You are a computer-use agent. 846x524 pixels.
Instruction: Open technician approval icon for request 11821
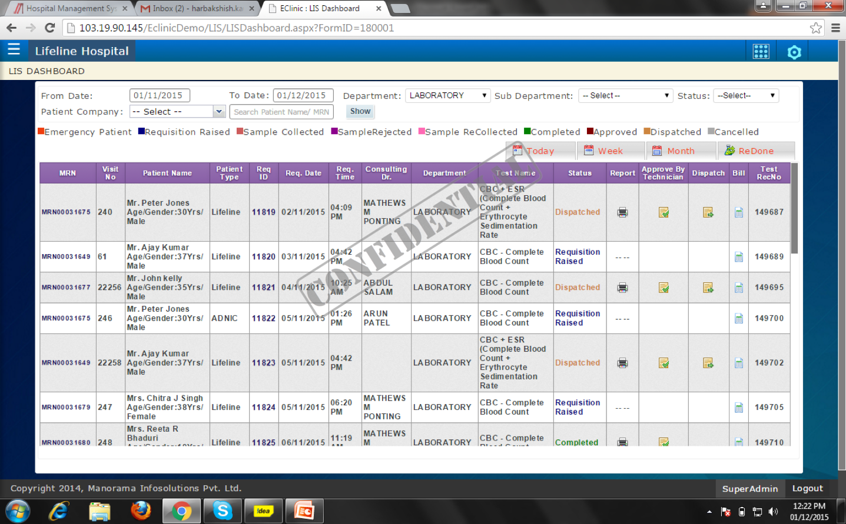point(663,288)
